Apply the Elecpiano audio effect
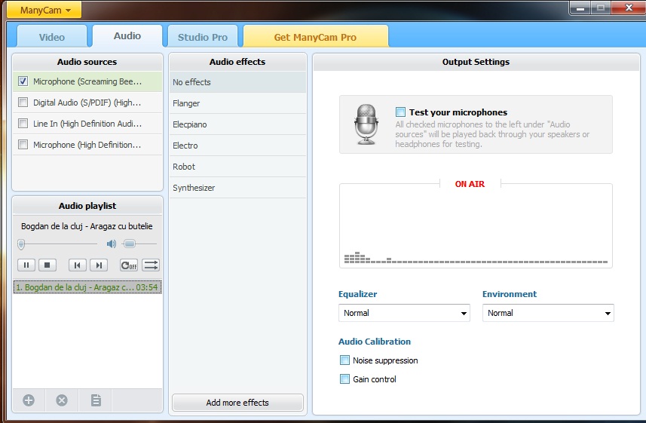The image size is (646, 423). click(x=237, y=124)
